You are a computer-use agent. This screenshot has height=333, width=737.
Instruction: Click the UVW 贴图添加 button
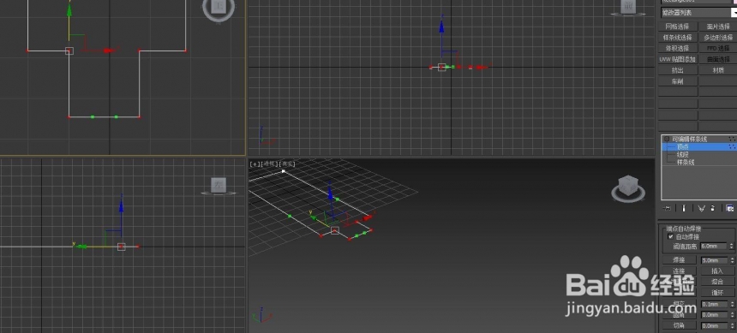tap(677, 59)
